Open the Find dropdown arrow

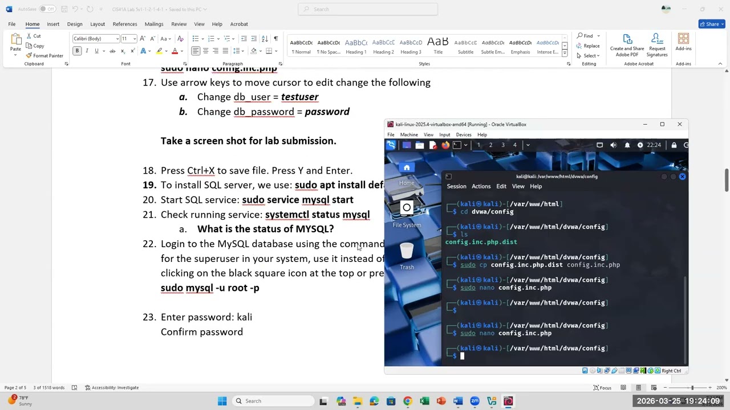[x=598, y=36]
